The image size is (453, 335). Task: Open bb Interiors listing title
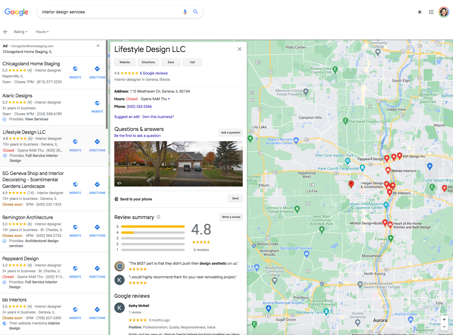pyautogui.click(x=14, y=300)
